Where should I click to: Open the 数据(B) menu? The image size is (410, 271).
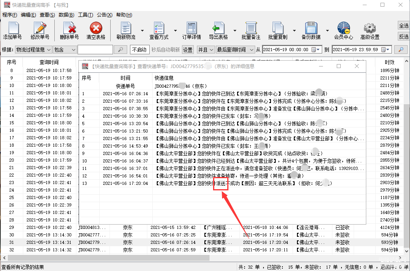click(x=66, y=15)
